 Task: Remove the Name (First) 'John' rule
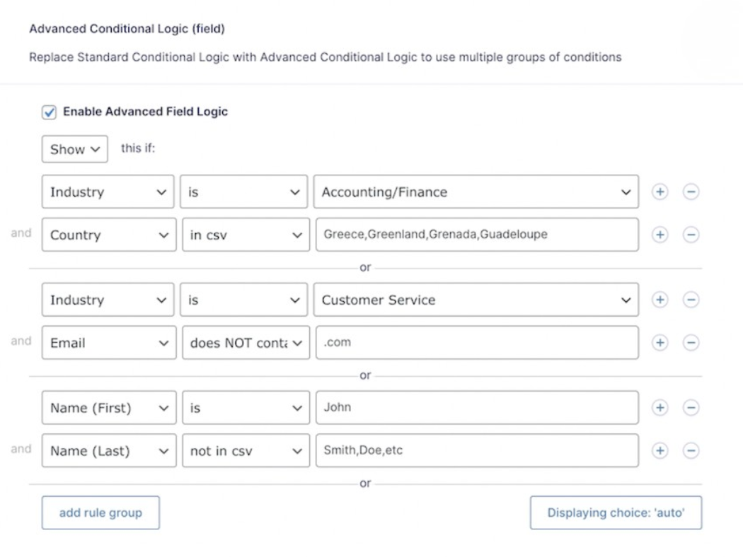pos(691,407)
